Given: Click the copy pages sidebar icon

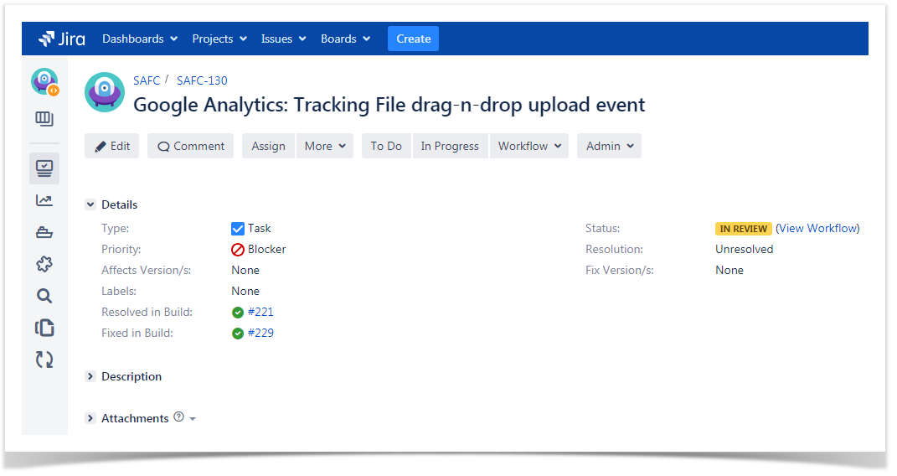Looking at the screenshot, I should tap(44, 328).
